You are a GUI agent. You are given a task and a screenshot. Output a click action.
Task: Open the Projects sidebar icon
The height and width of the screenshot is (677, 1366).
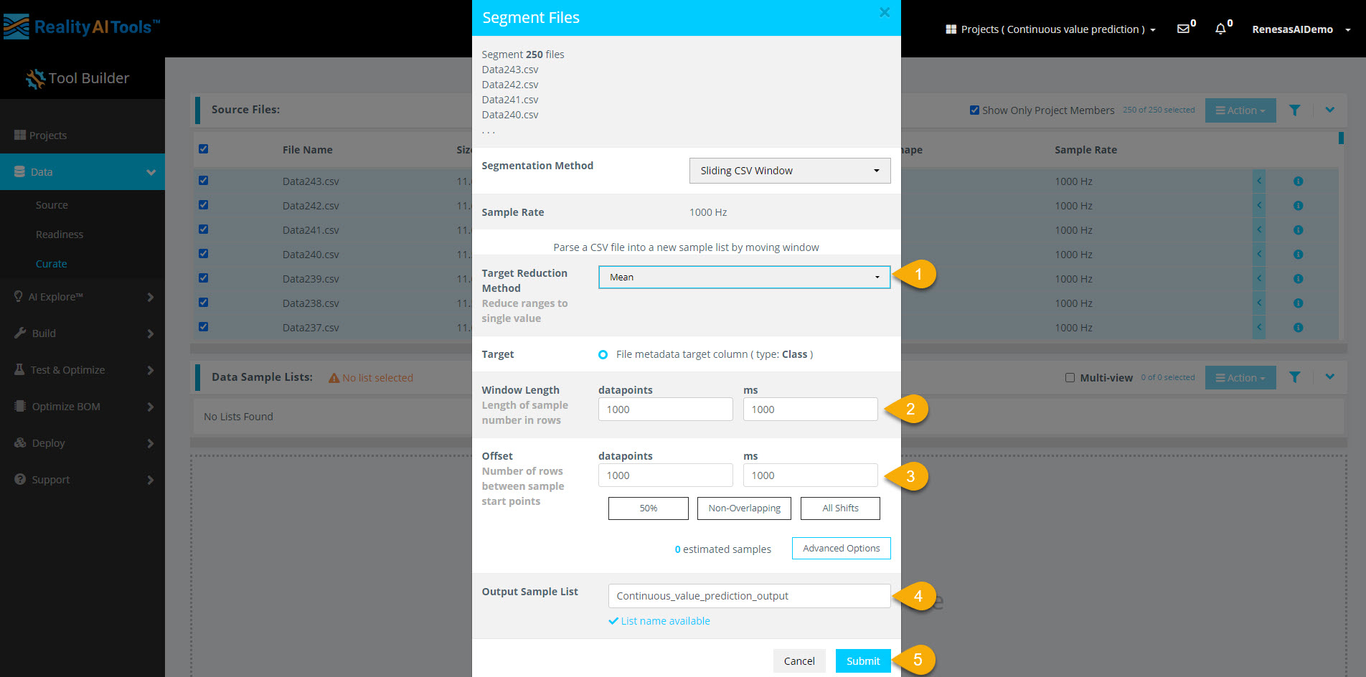click(21, 135)
